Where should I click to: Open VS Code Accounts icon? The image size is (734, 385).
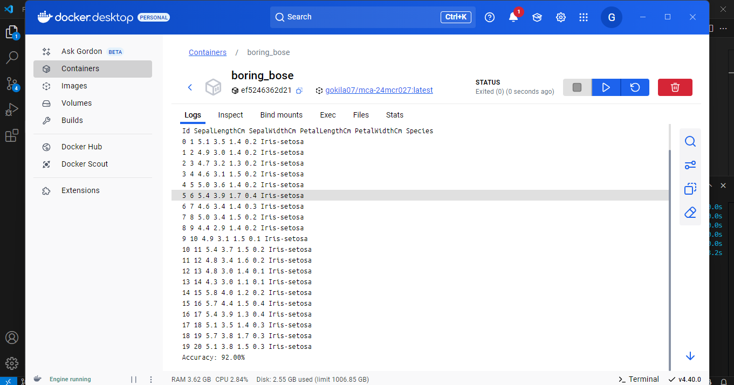[x=12, y=338]
